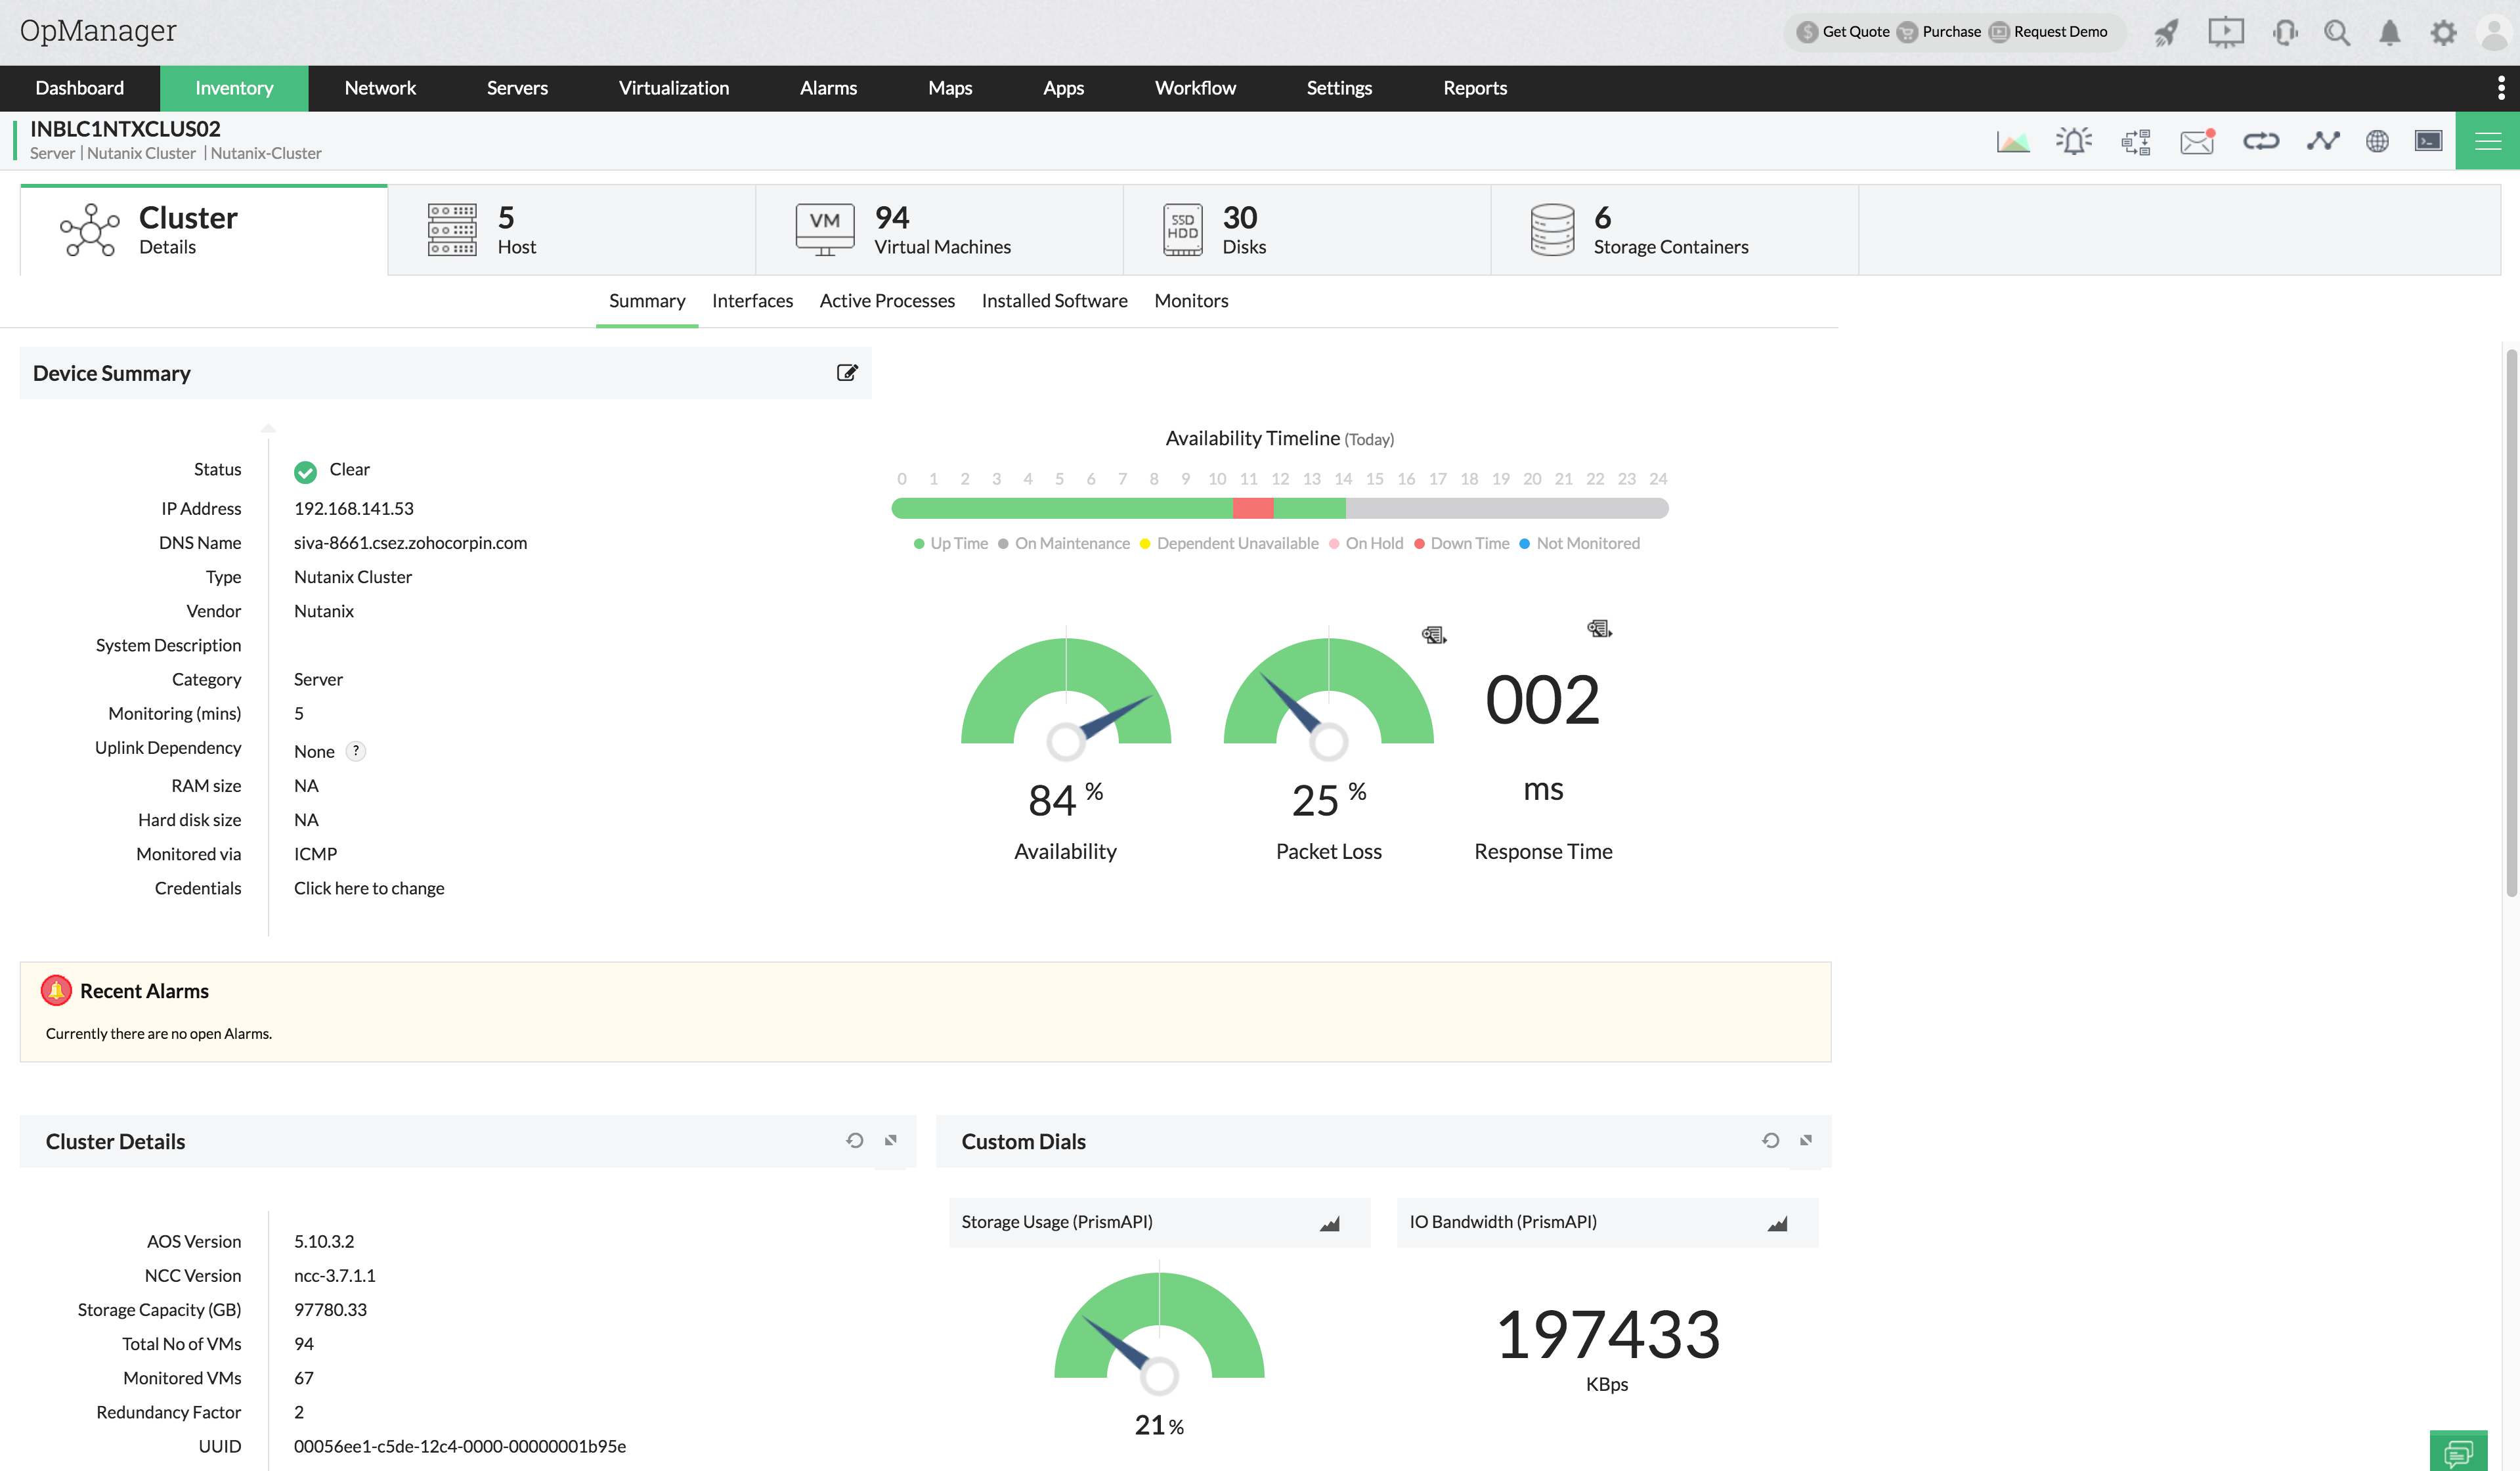Screen dimensions: 2520x1471
Task: Expand the vertical three-dot menu
Action: tap(2501, 88)
